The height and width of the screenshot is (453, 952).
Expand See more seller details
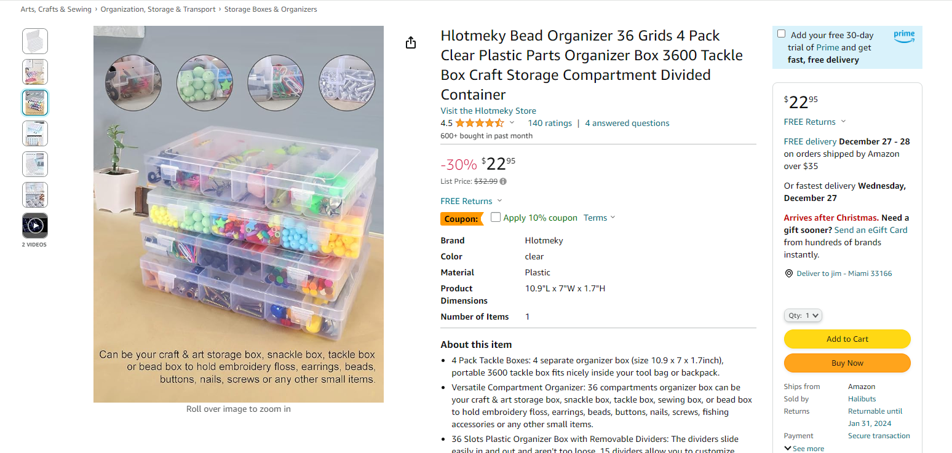coord(803,449)
